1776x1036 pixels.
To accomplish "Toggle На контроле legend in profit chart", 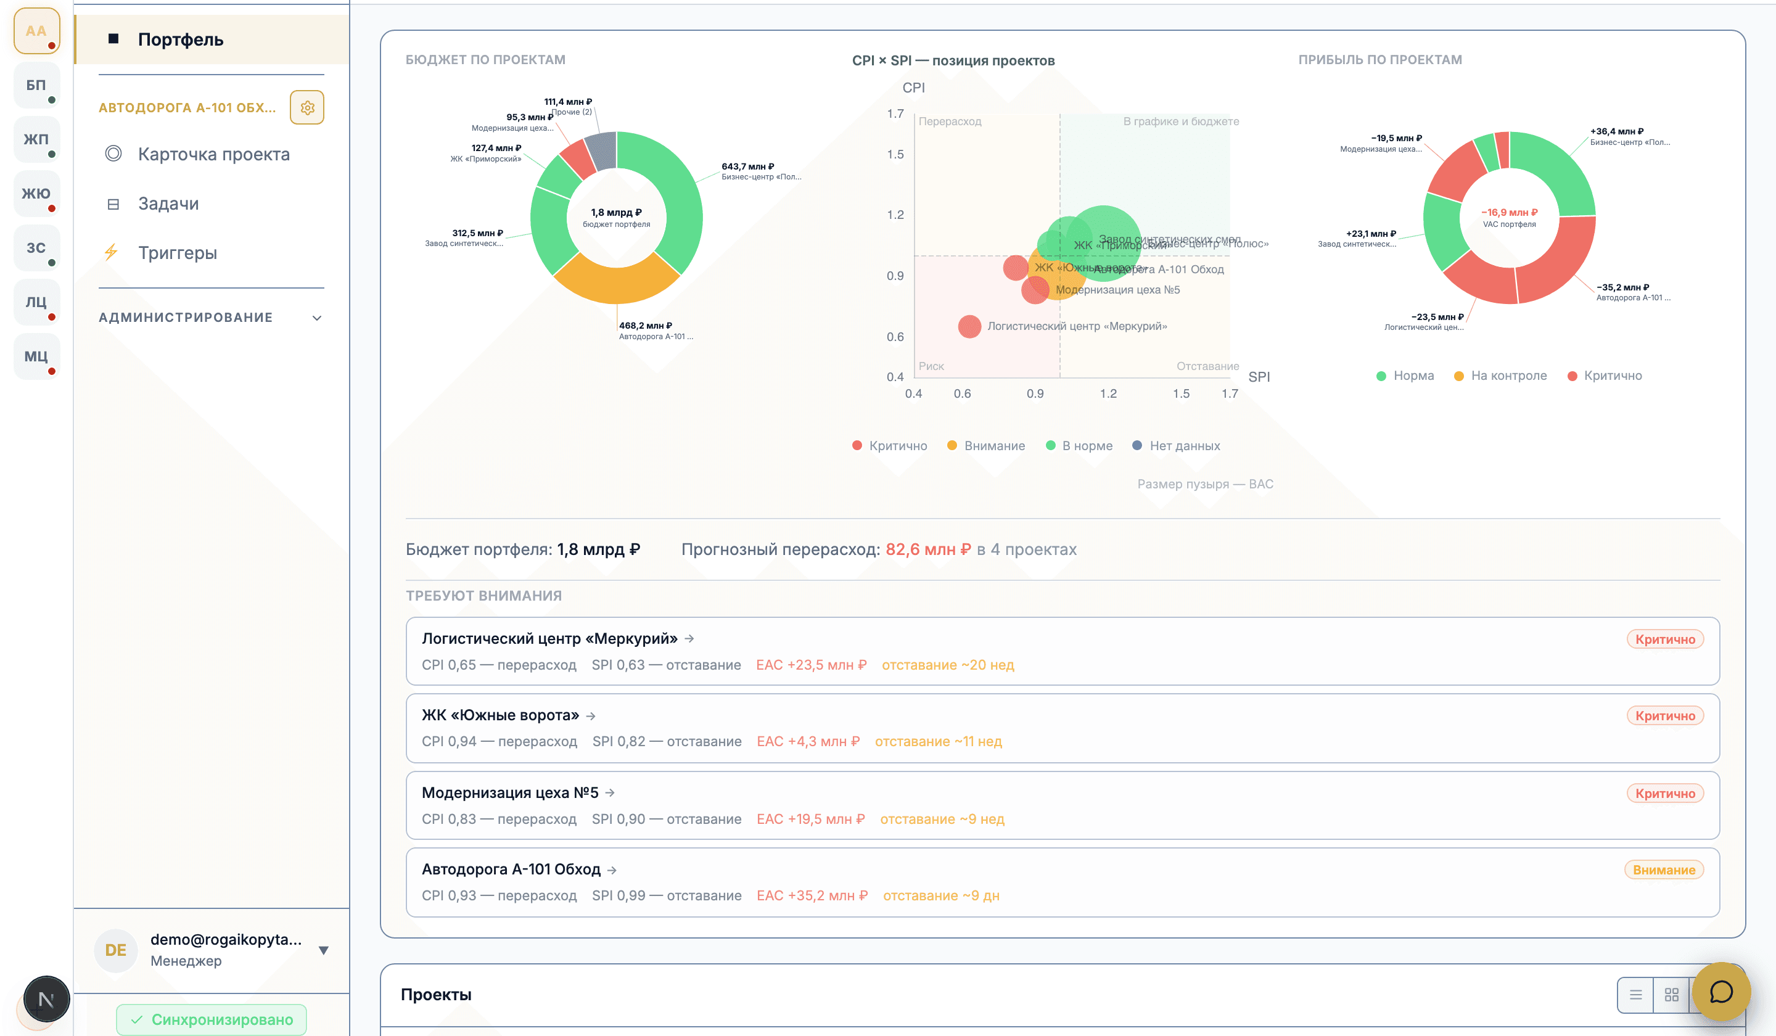I will [x=1500, y=376].
